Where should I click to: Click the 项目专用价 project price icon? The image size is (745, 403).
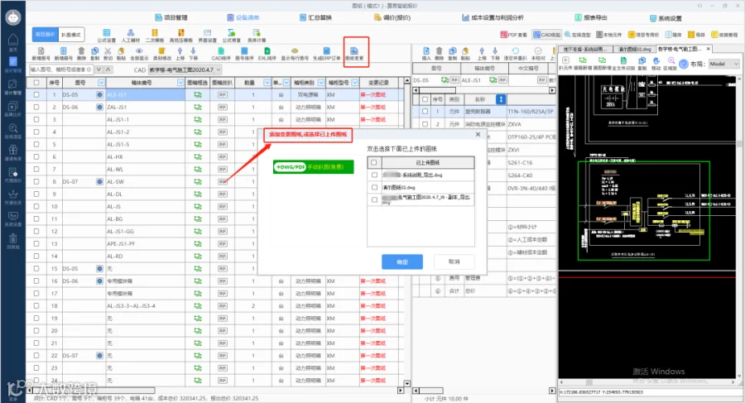643,35
